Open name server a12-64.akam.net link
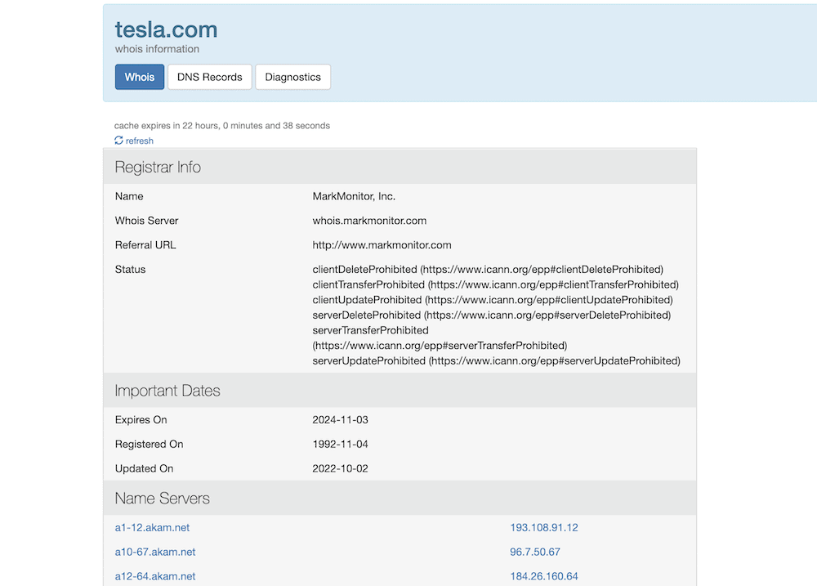 click(155, 577)
